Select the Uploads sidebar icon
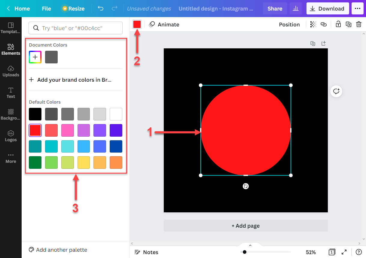366x258 pixels. (11, 71)
